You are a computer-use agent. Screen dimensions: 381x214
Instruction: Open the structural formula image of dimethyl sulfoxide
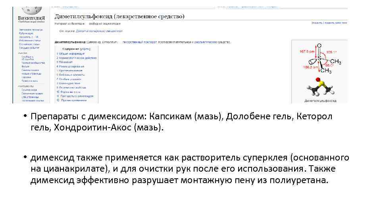pyautogui.click(x=320, y=59)
